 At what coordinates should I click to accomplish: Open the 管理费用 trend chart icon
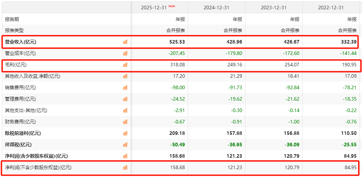point(125,99)
